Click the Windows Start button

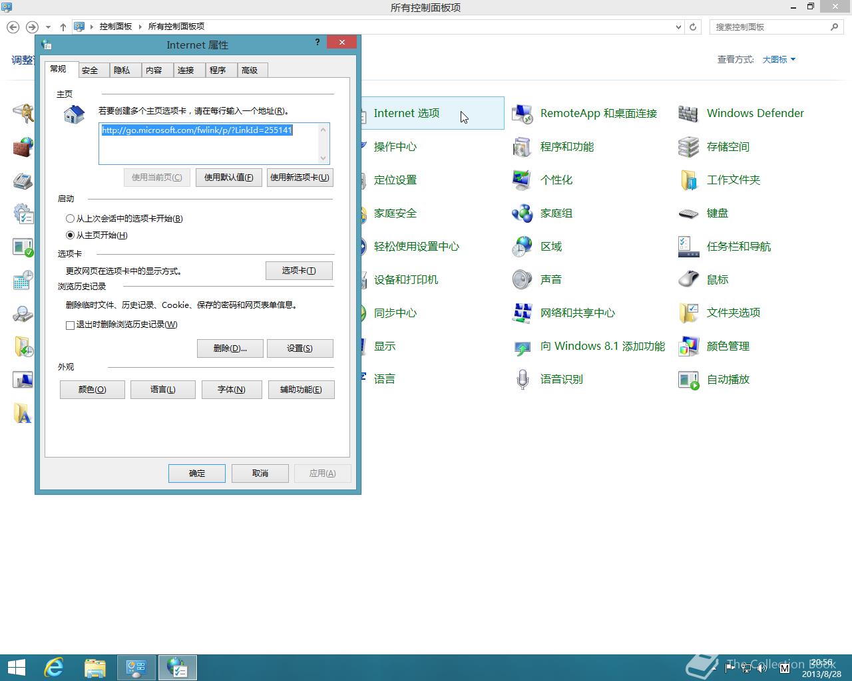[x=16, y=667]
